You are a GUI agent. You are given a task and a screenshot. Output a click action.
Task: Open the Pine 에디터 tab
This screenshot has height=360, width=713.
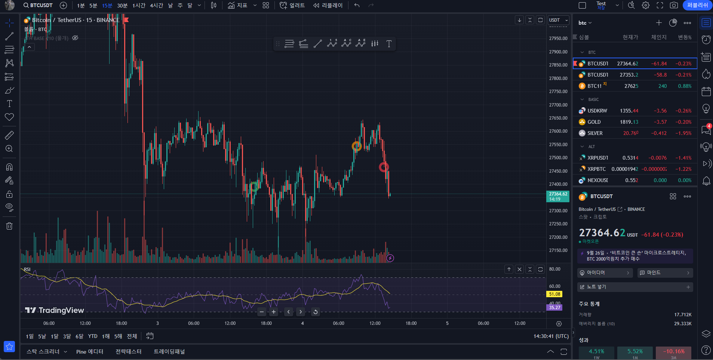point(90,351)
